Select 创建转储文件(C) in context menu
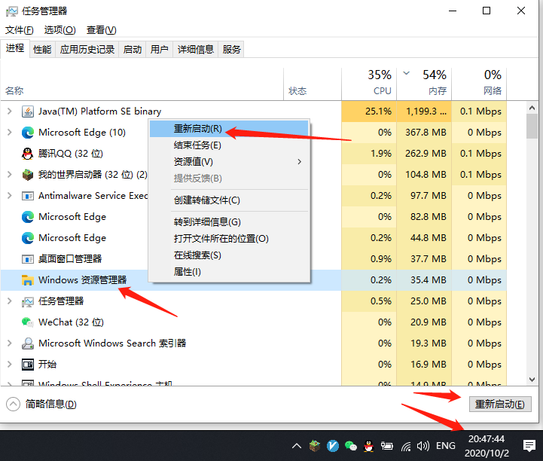 coord(229,200)
